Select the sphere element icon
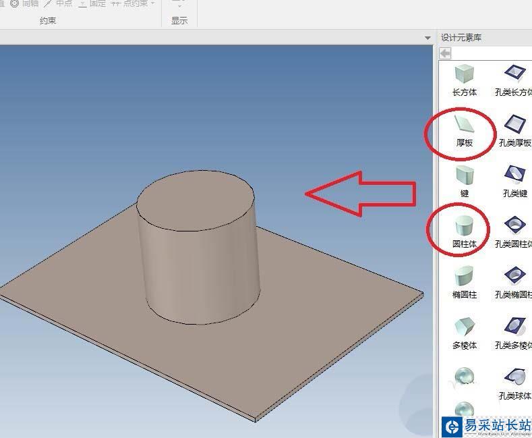This screenshot has height=438, width=532. click(x=464, y=376)
